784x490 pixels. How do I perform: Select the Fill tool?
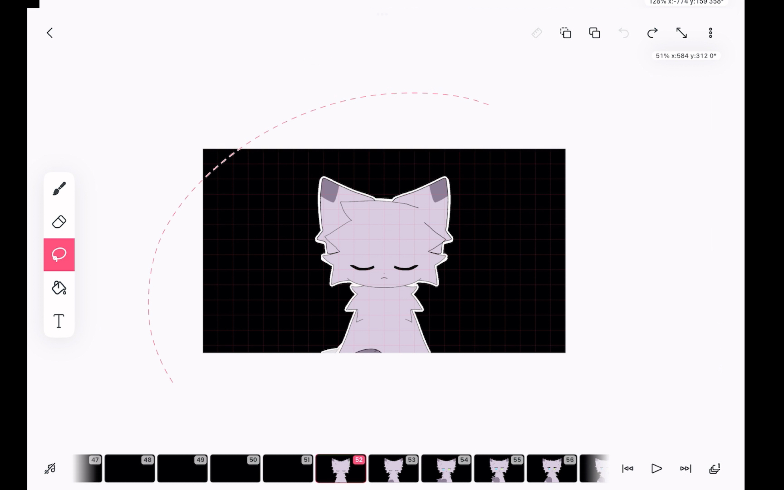tap(59, 288)
